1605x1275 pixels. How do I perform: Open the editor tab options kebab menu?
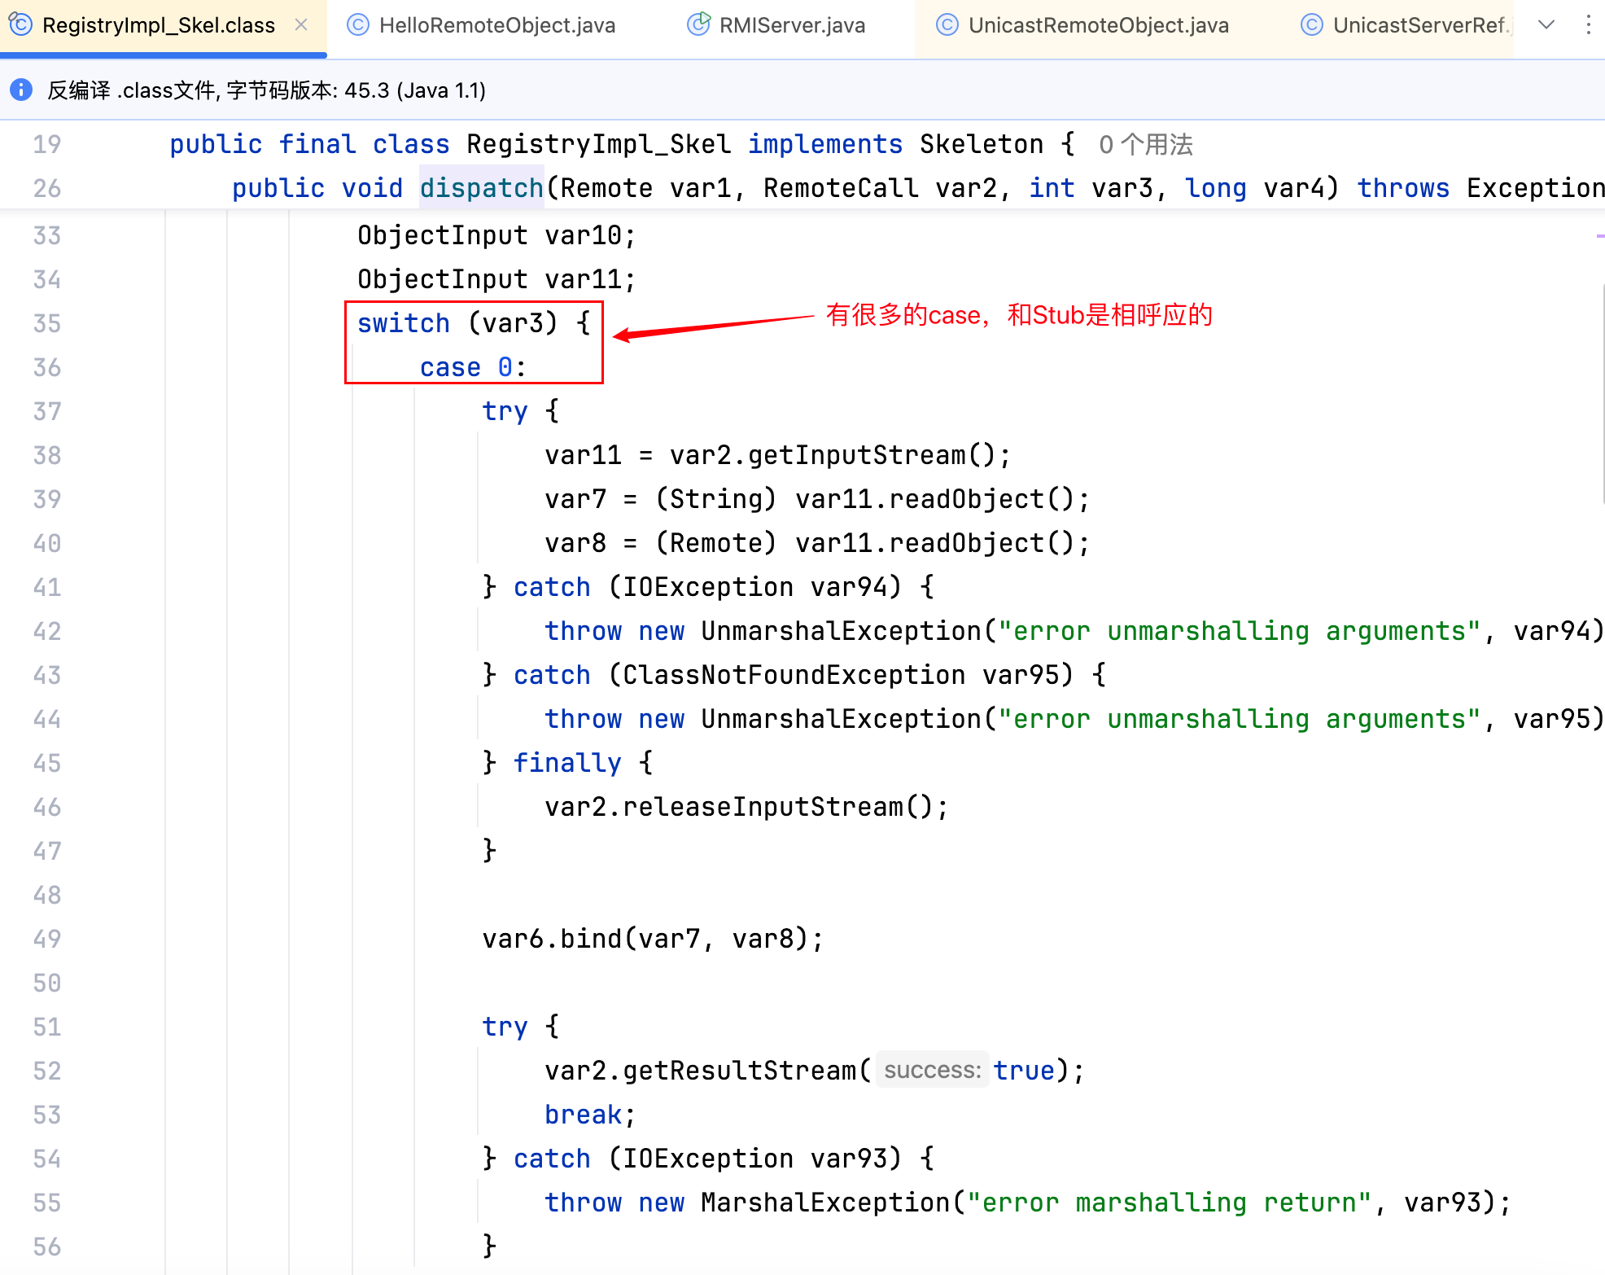tap(1588, 25)
